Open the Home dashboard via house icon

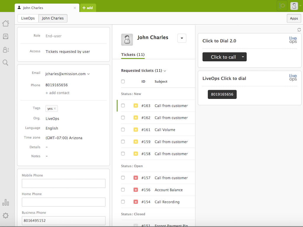coord(5,23)
